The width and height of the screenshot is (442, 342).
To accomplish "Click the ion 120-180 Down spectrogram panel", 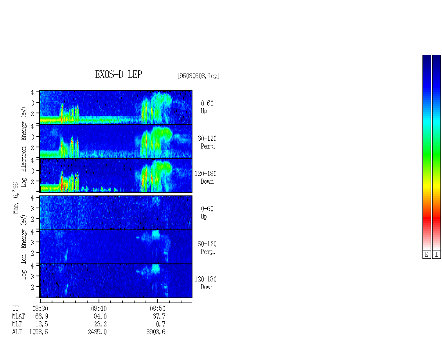I will click(116, 281).
